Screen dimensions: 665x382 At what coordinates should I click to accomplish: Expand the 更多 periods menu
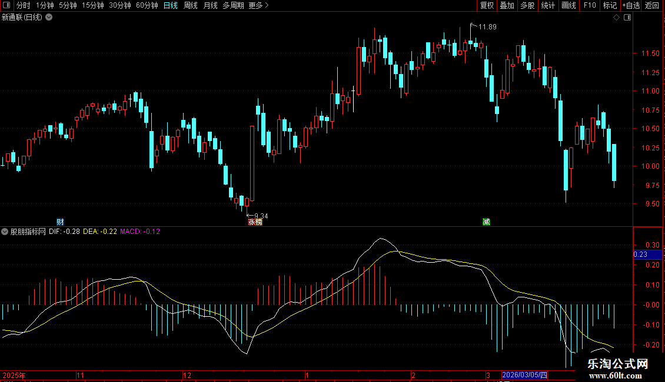258,5
